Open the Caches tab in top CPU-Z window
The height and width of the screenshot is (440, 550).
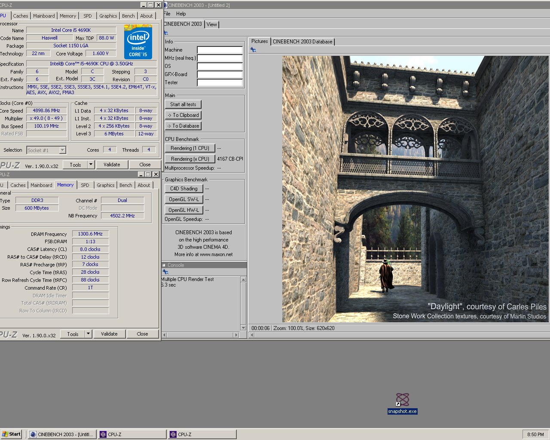pos(21,16)
